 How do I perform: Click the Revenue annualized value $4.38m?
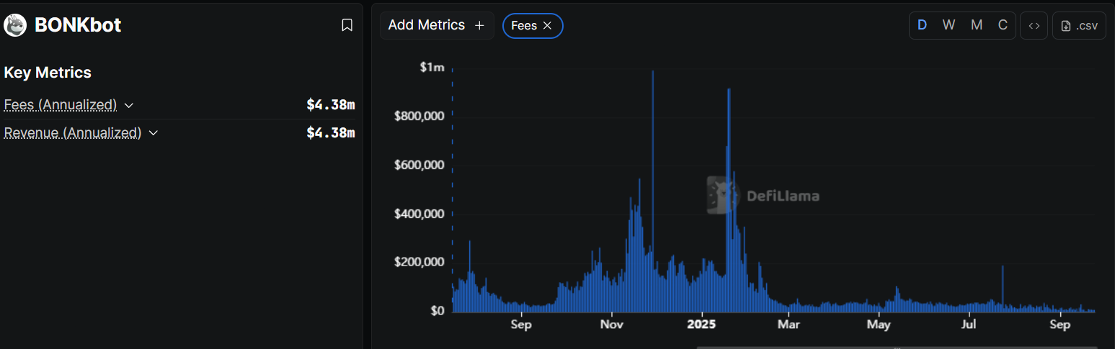[331, 133]
